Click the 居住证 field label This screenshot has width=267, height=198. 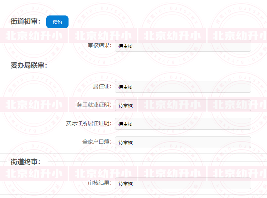pyautogui.click(x=102, y=86)
